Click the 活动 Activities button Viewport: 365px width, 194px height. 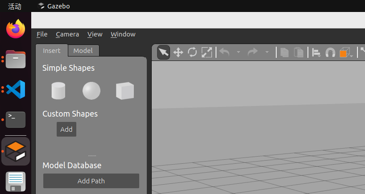(15, 6)
